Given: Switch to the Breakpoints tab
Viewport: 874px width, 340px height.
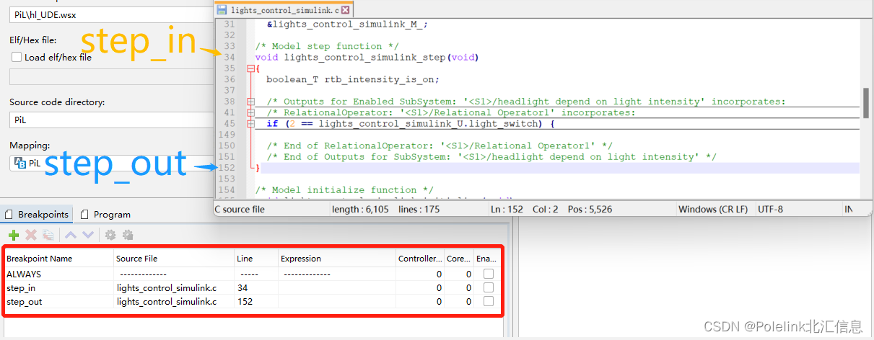Looking at the screenshot, I should click(37, 214).
